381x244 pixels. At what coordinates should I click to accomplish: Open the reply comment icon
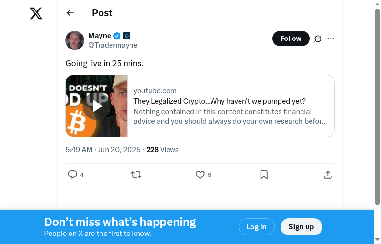(x=72, y=175)
